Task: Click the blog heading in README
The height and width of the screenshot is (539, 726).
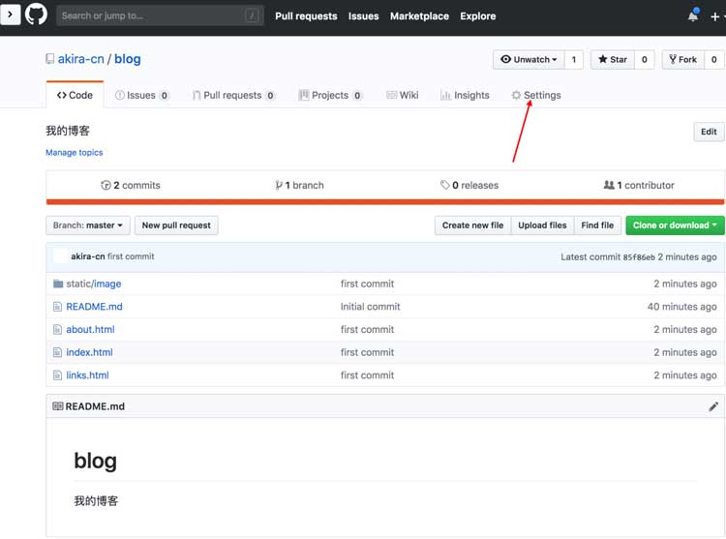Action: (96, 461)
